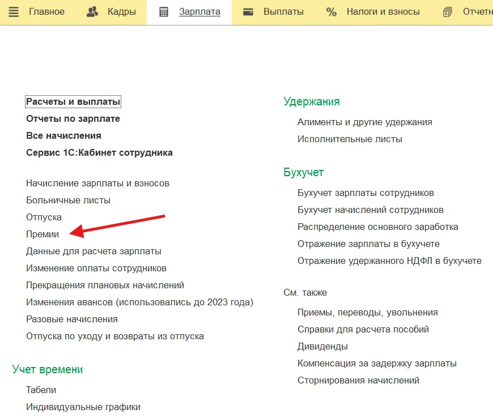The image size is (493, 418).
Task: Open the Отпуска documents list
Action: coord(44,217)
